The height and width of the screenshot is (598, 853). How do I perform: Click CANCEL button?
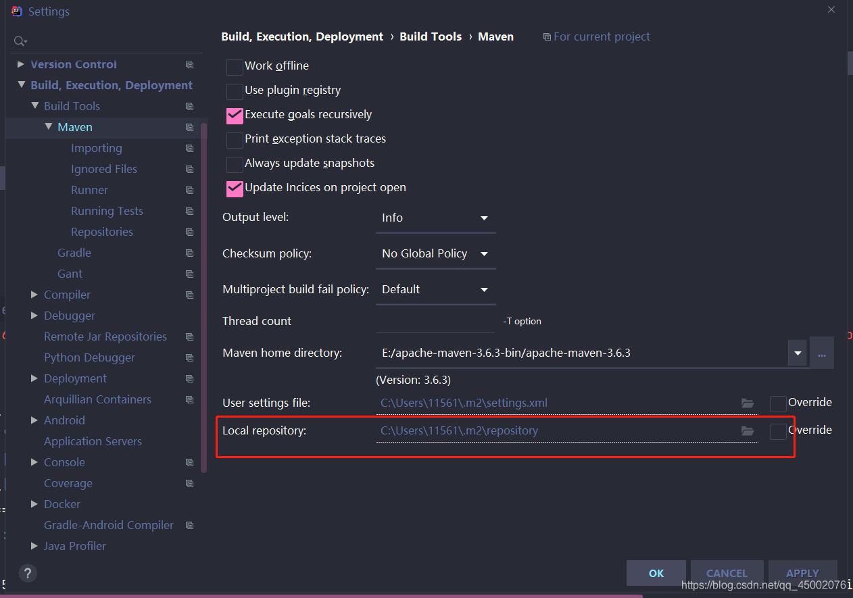tap(727, 573)
